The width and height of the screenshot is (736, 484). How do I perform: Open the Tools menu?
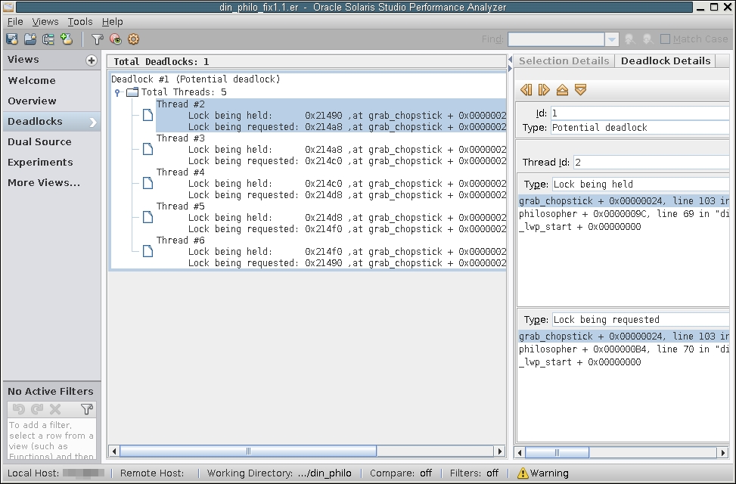pyautogui.click(x=80, y=22)
